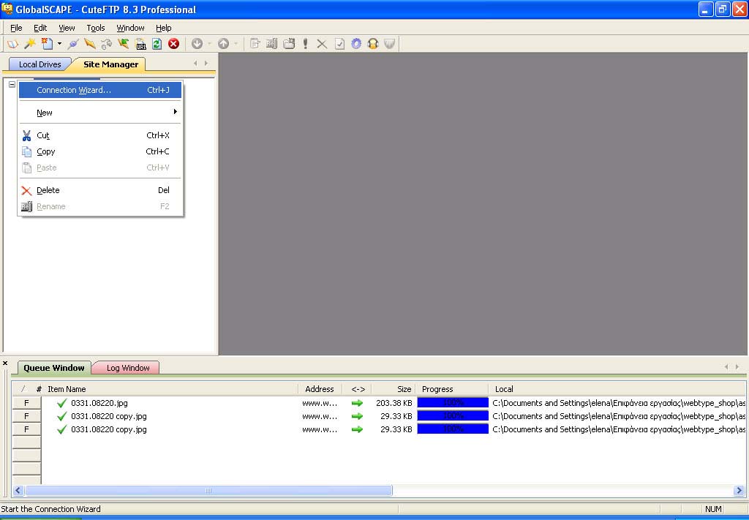Click the gray shield toolbar icon
This screenshot has height=520, width=749.
(x=390, y=44)
